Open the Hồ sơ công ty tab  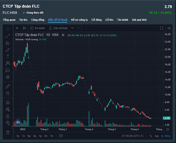79,20
